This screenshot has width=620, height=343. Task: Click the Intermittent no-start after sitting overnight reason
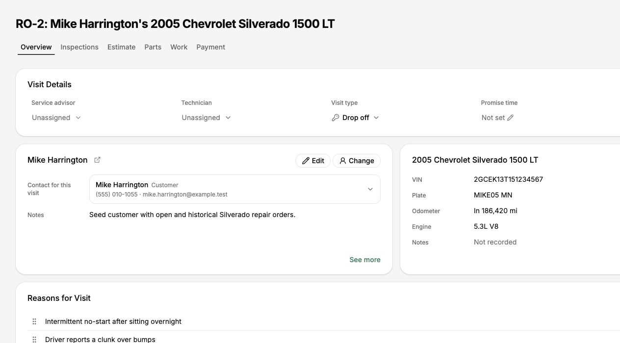click(113, 321)
